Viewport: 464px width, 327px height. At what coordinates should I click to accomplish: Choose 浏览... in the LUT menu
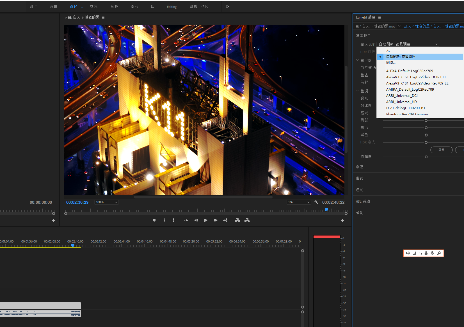pos(391,63)
